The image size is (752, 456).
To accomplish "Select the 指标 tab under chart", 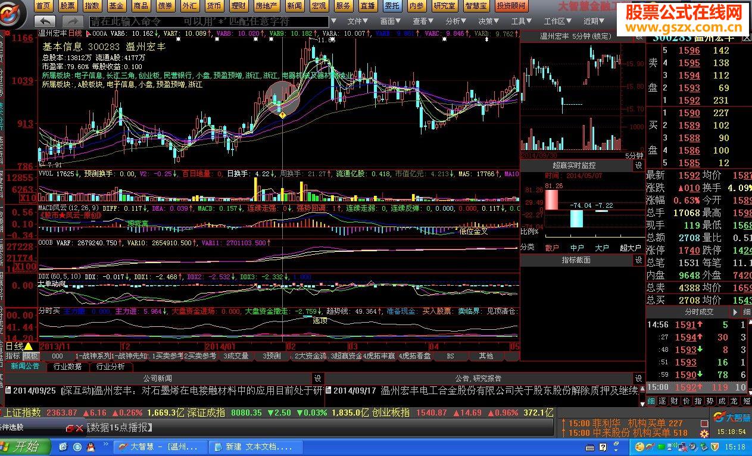I will (x=13, y=356).
